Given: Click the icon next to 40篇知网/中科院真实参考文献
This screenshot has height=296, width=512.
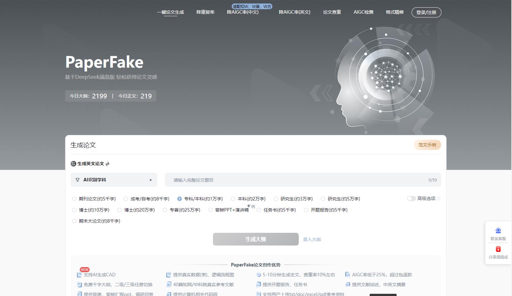Looking at the screenshot, I should [168, 285].
